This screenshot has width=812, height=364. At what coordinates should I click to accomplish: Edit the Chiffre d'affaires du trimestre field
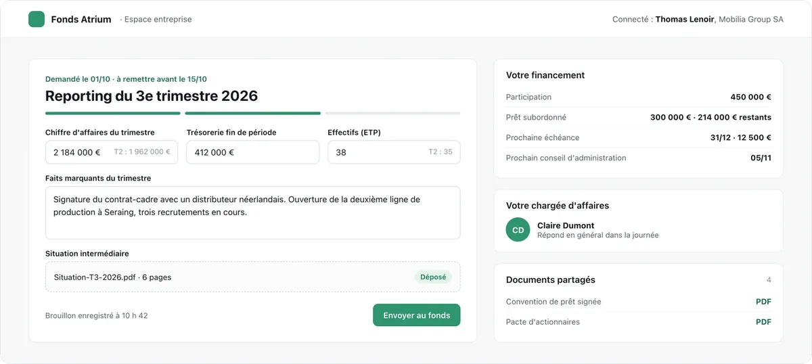(x=112, y=152)
